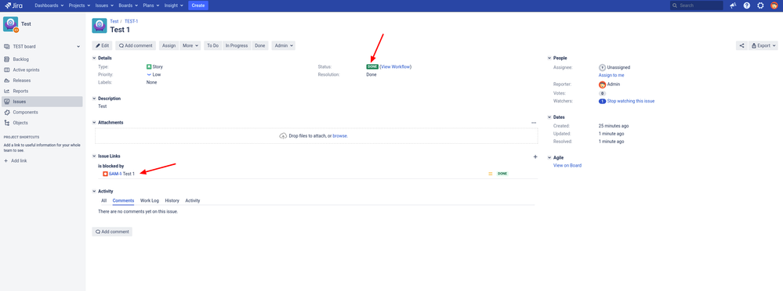Open the Issues menu in header

(104, 5)
